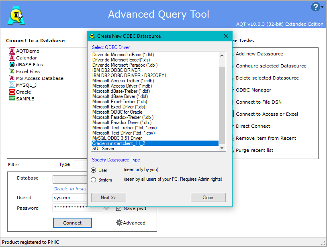
Task: Select the Oracle datasource icon
Action: click(12, 92)
